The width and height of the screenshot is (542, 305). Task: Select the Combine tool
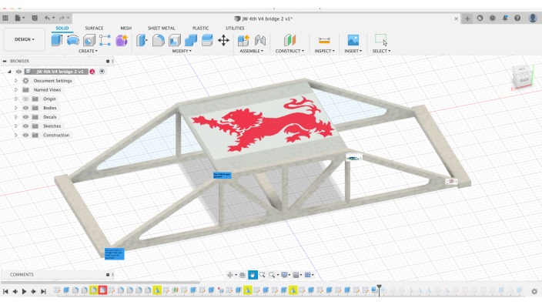pyautogui.click(x=191, y=40)
